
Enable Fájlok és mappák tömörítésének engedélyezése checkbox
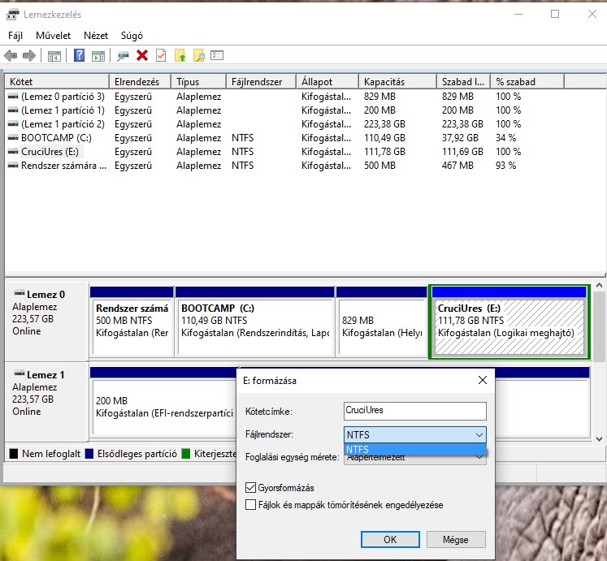pos(250,504)
